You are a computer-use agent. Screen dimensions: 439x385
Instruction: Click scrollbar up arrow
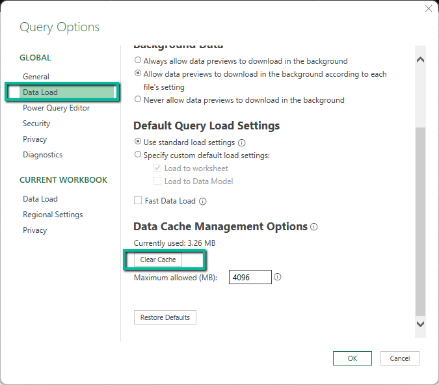pyautogui.click(x=420, y=60)
